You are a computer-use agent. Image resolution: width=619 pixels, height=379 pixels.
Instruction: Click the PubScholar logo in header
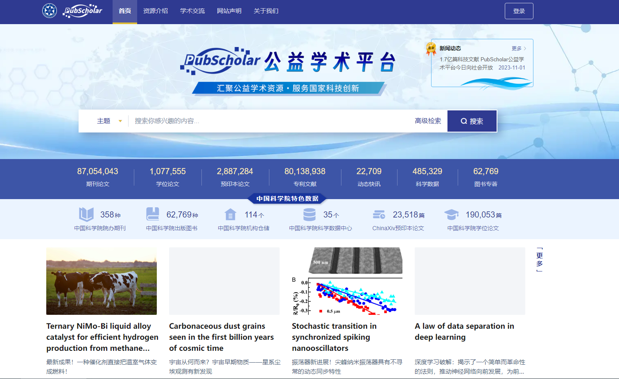click(x=83, y=11)
